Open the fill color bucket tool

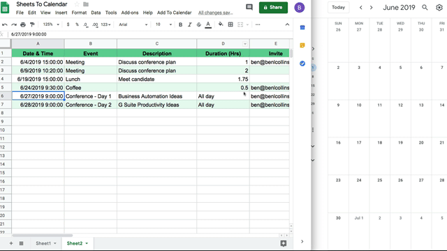click(x=221, y=24)
